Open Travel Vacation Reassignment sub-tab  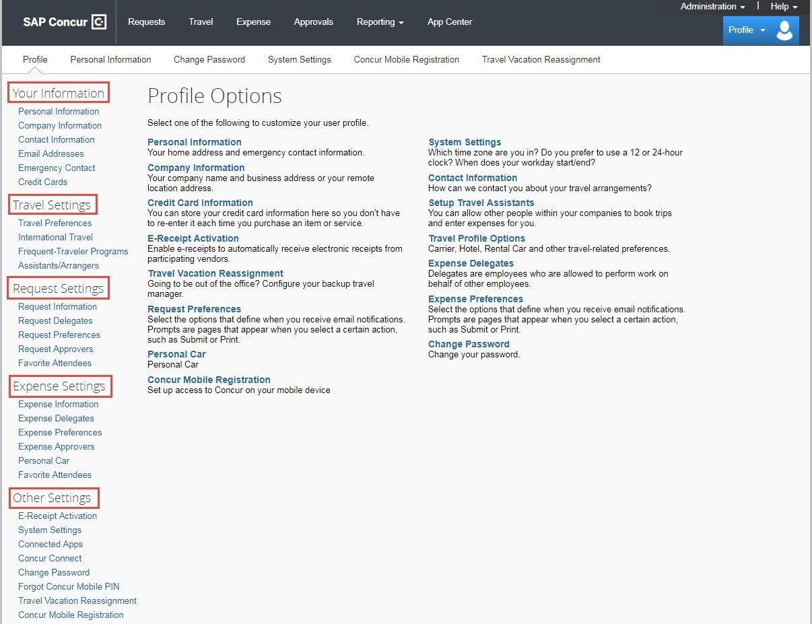(541, 59)
